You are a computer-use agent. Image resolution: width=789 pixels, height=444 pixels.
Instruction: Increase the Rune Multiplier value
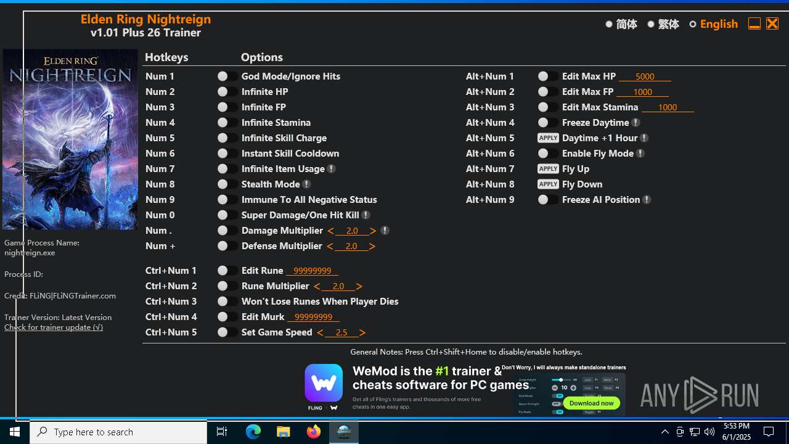click(359, 286)
